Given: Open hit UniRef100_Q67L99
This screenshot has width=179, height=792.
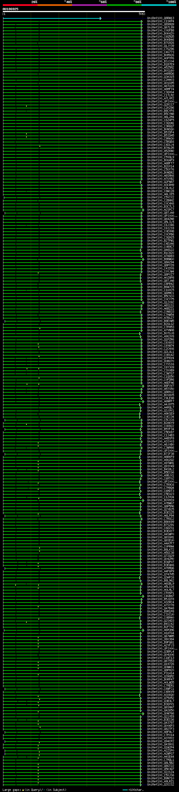Looking at the screenshot, I should [x=161, y=27].
